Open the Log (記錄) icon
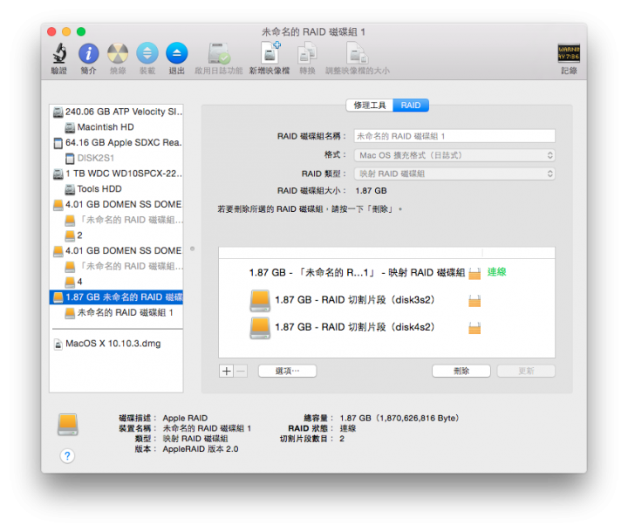The width and height of the screenshot is (628, 532). [x=569, y=54]
